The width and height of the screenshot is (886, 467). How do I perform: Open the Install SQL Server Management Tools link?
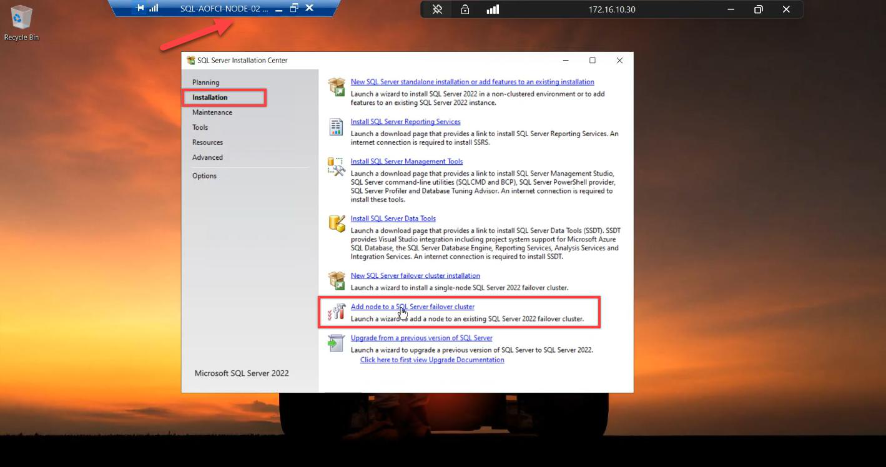pyautogui.click(x=406, y=162)
